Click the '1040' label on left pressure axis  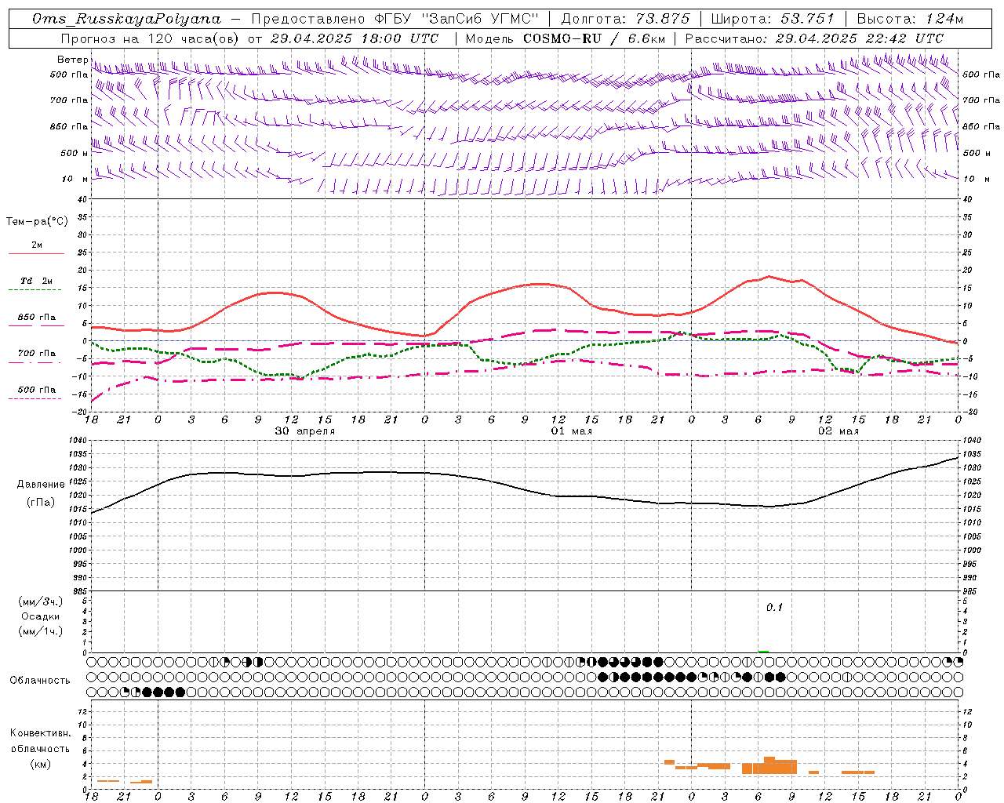(78, 440)
